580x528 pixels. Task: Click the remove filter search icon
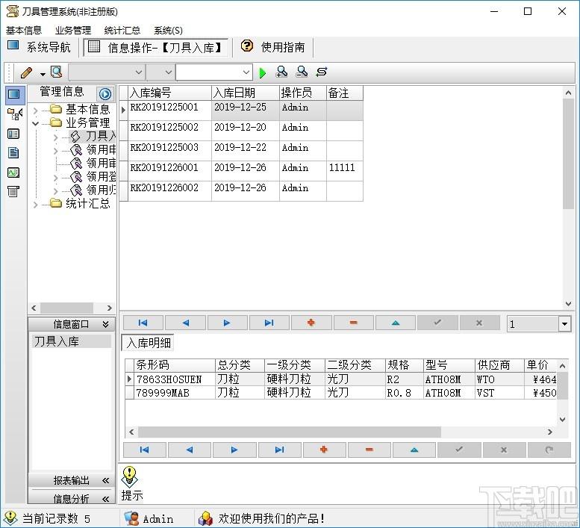[x=302, y=72]
